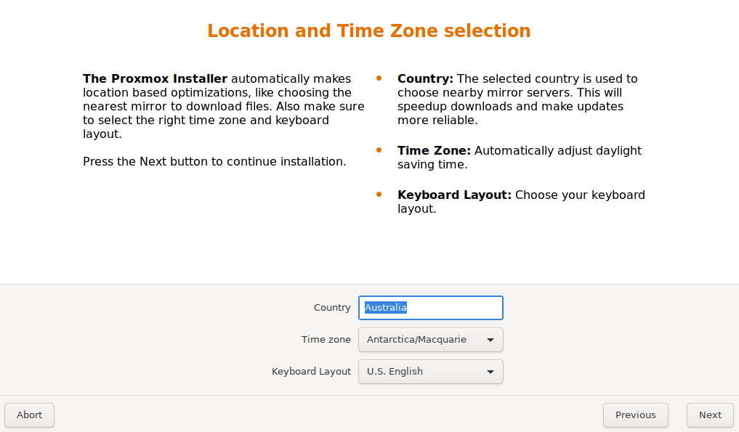Click the Time zone dropdown arrow
This screenshot has width=739, height=432.
pyautogui.click(x=490, y=340)
